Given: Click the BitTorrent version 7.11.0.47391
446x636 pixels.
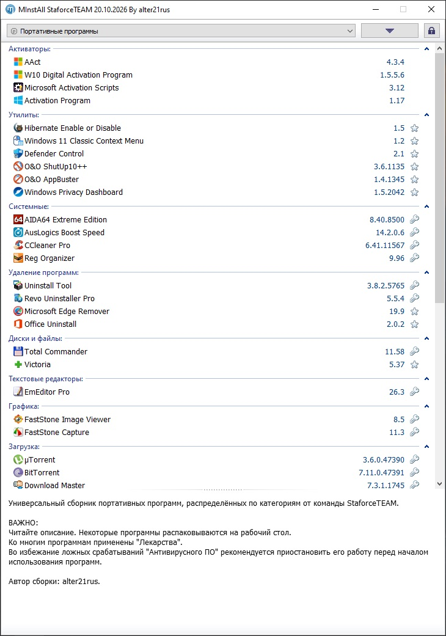Looking at the screenshot, I should coord(381,472).
